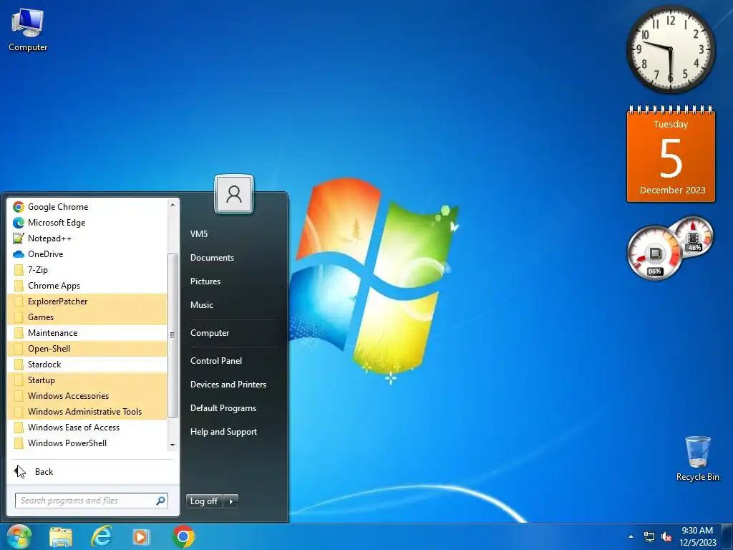The width and height of the screenshot is (733, 550).
Task: Click the calendar gadget showing Tuesday 5
Action: tap(671, 153)
